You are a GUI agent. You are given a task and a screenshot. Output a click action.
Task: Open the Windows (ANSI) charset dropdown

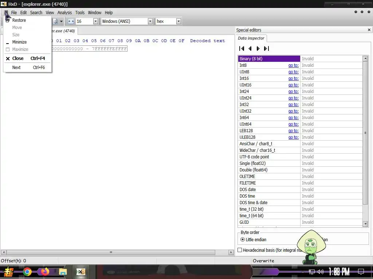click(x=150, y=21)
